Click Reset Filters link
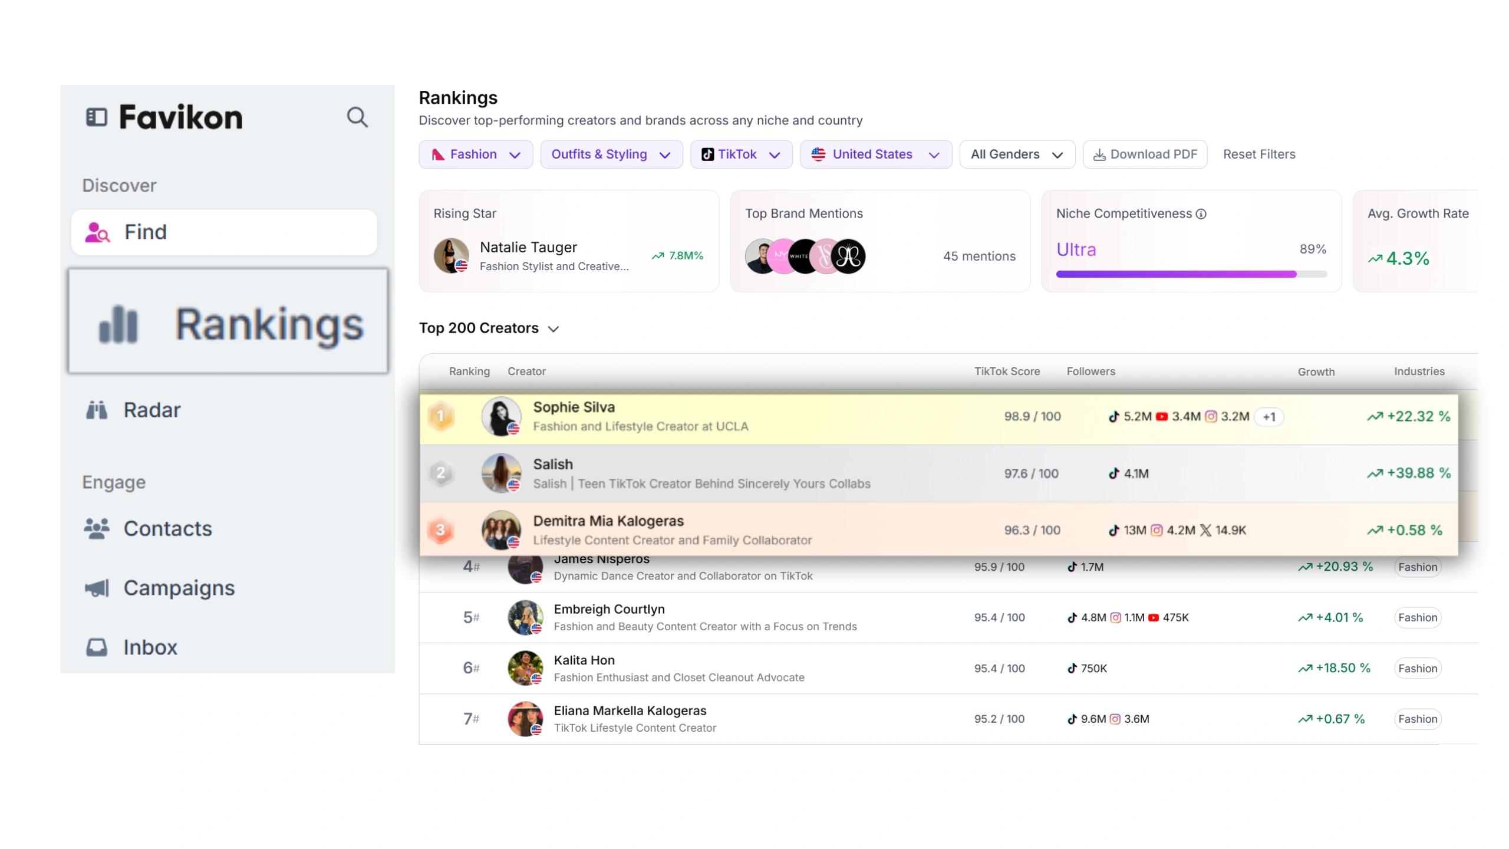Viewport: 1509px width, 849px height. click(x=1258, y=154)
